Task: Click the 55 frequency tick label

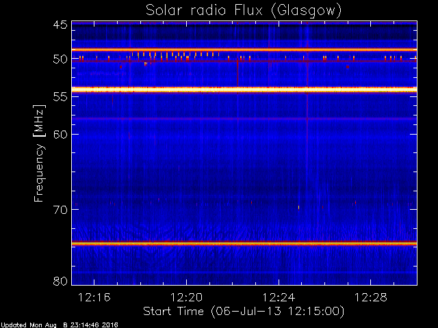Action: pos(60,97)
